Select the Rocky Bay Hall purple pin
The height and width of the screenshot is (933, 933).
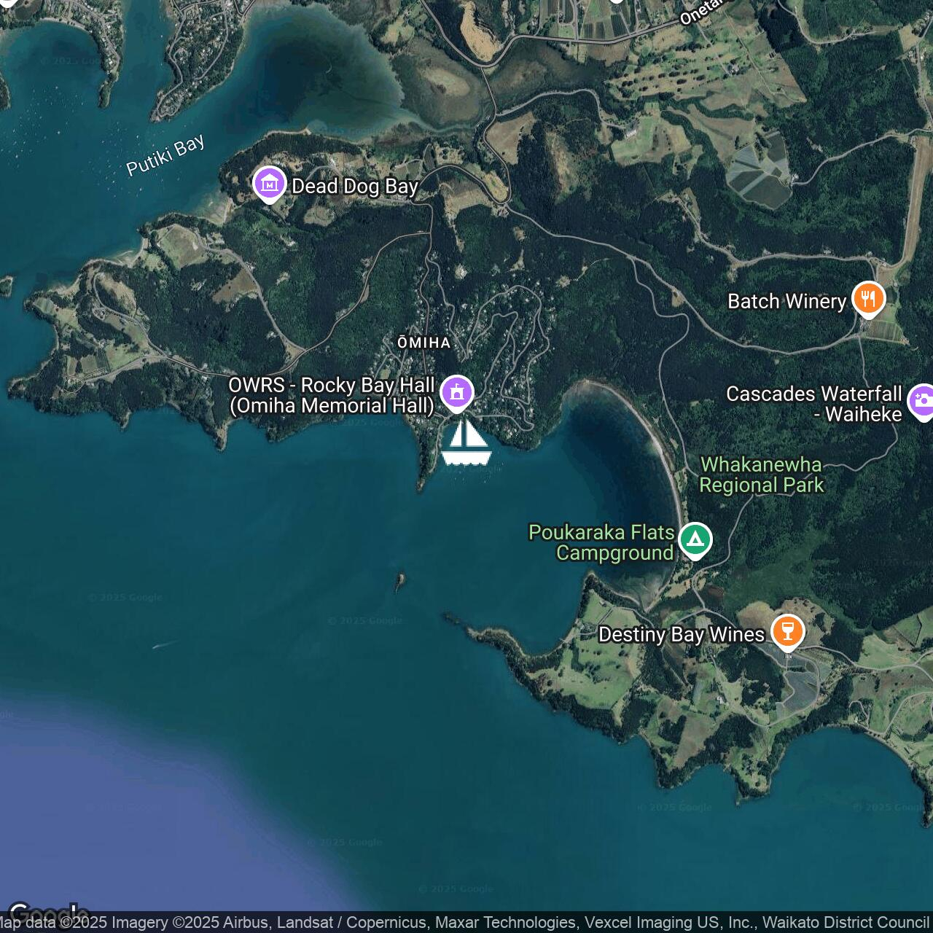point(457,393)
